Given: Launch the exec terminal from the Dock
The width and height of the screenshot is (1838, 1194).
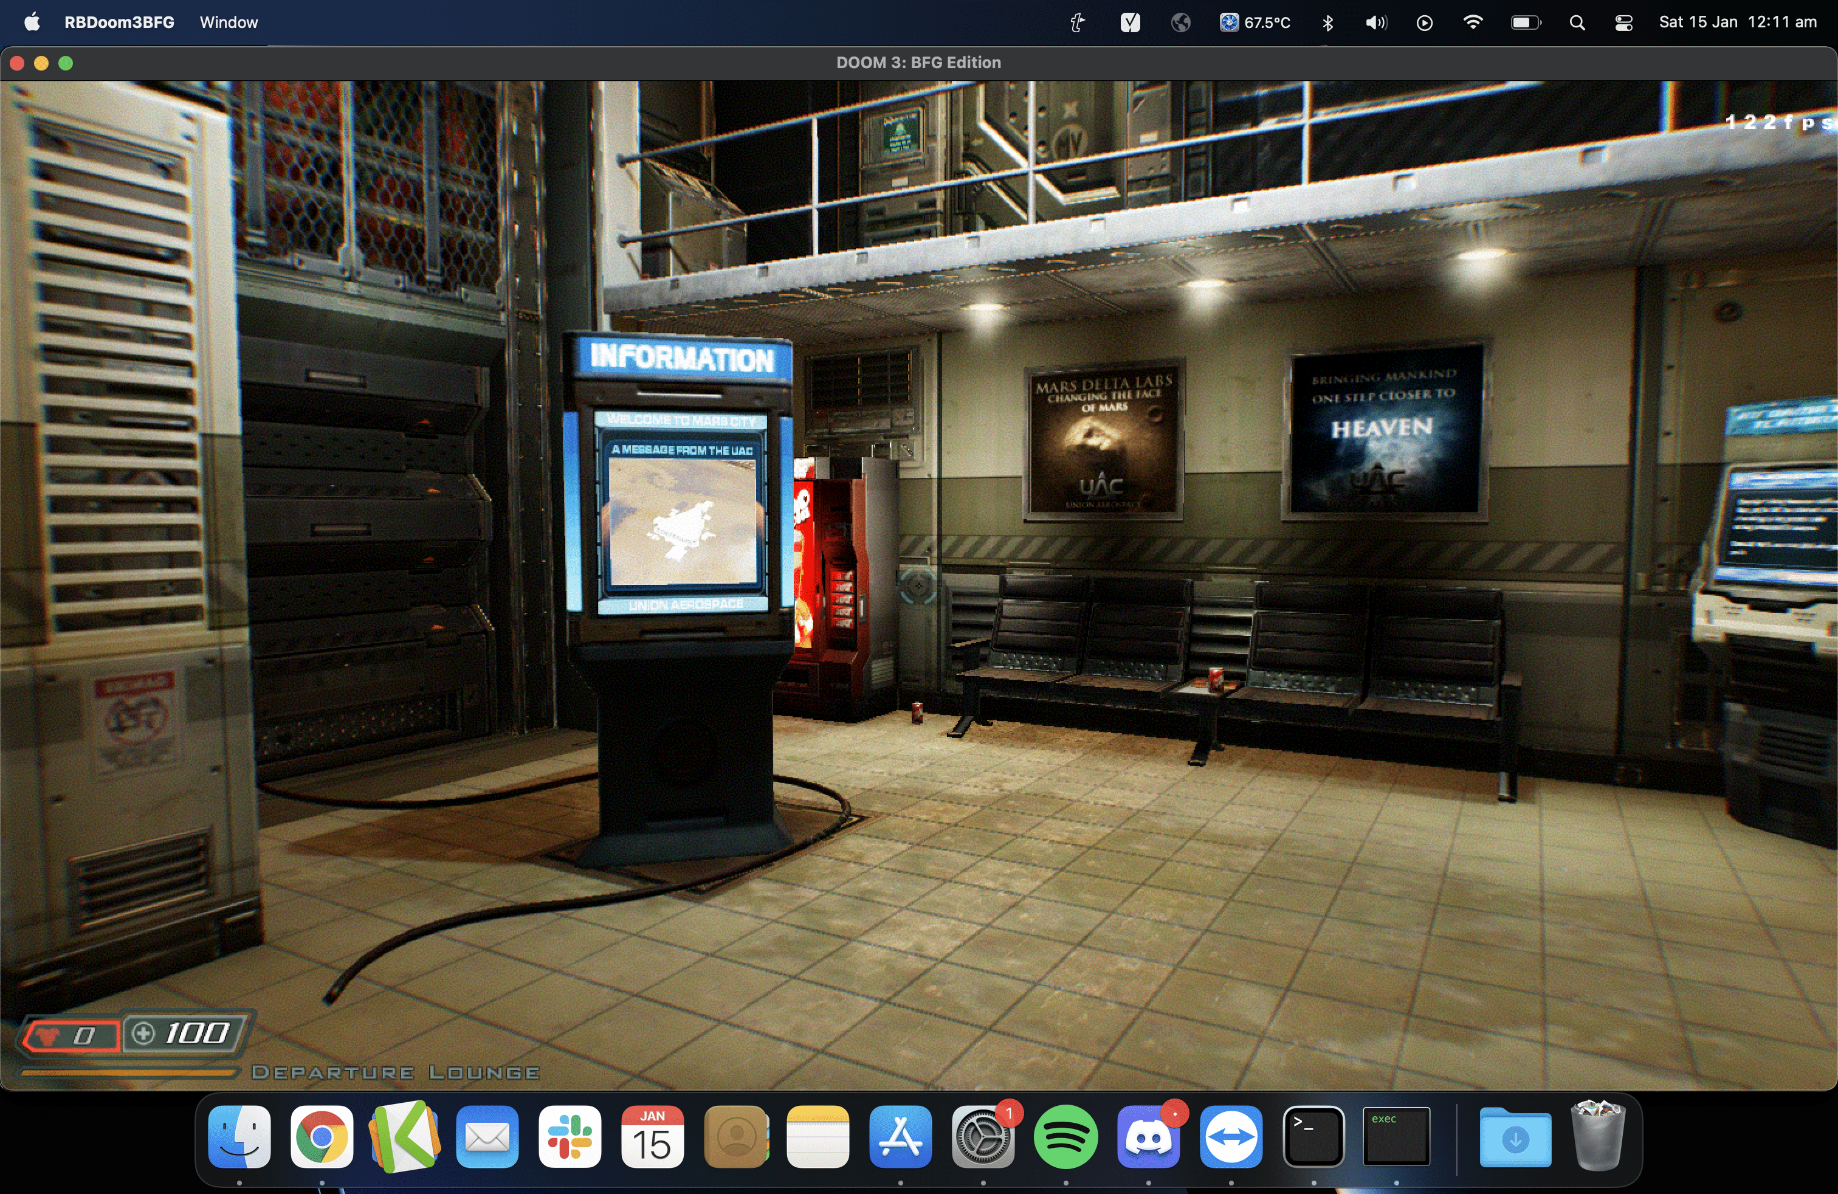Looking at the screenshot, I should click(x=1396, y=1137).
